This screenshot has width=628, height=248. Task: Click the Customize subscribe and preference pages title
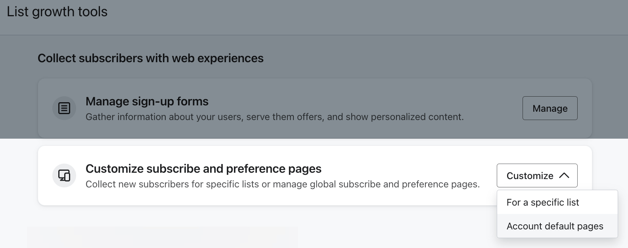(x=203, y=169)
